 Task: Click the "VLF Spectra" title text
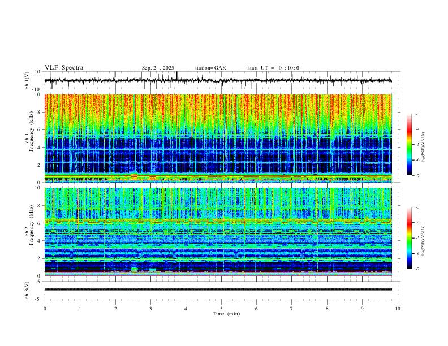pos(64,68)
